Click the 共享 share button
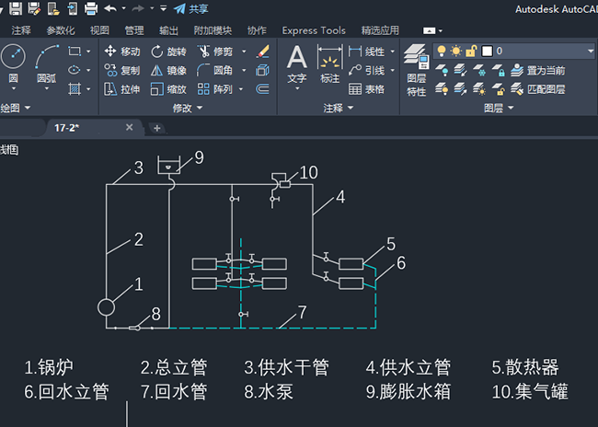Image resolution: width=598 pixels, height=427 pixels. tap(191, 9)
